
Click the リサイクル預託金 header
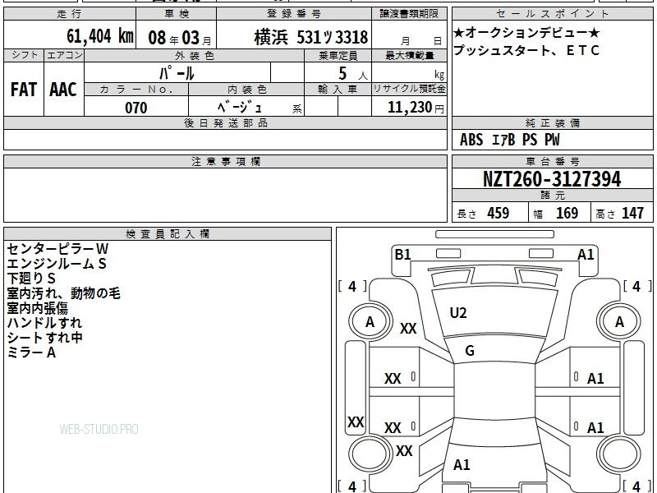[409, 90]
